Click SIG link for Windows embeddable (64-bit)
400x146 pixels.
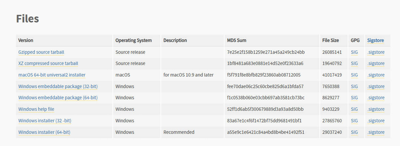point(354,97)
